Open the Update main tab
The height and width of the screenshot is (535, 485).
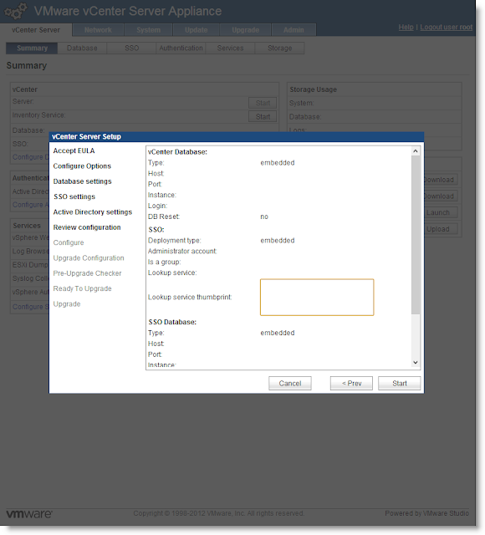click(x=197, y=30)
